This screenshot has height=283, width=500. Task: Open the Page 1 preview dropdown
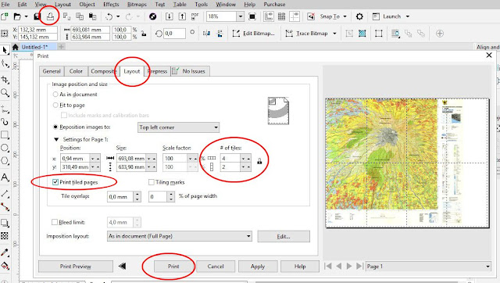[428, 266]
